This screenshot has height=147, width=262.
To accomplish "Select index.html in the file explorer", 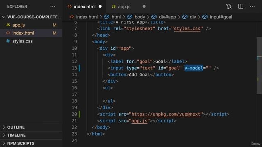I will [x=31, y=33].
